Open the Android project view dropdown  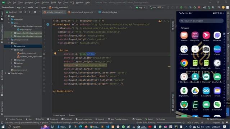[11, 12]
